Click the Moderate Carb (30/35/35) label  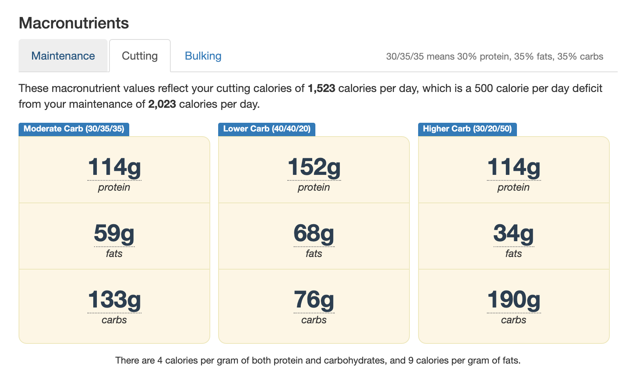click(74, 129)
